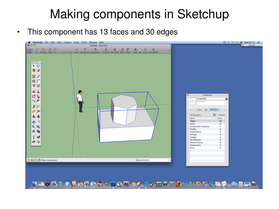
Task: Click the 3D Text icon in palette
Action: pyautogui.click(x=38, y=116)
